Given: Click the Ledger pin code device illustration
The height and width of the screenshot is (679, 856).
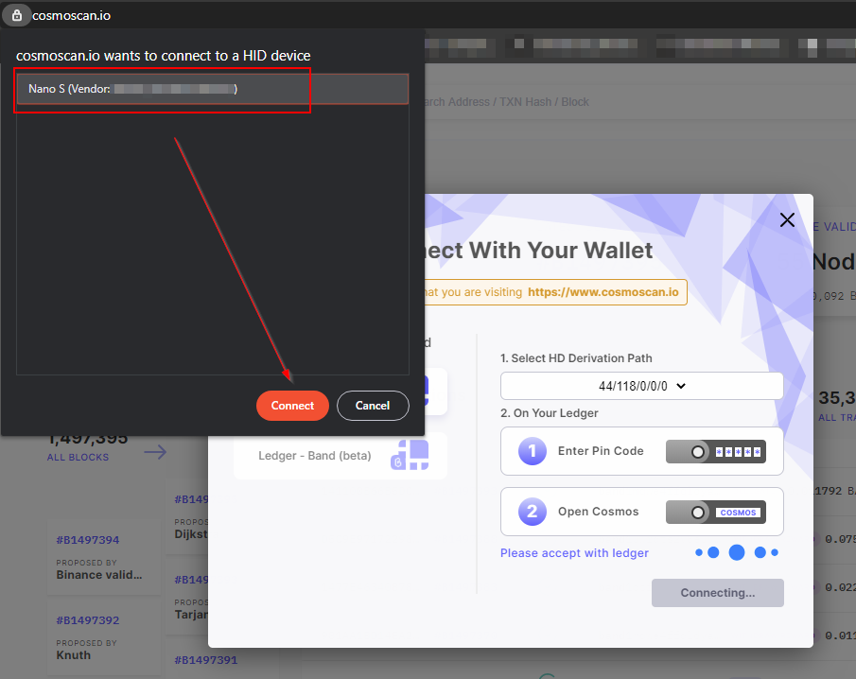Looking at the screenshot, I should pos(716,452).
